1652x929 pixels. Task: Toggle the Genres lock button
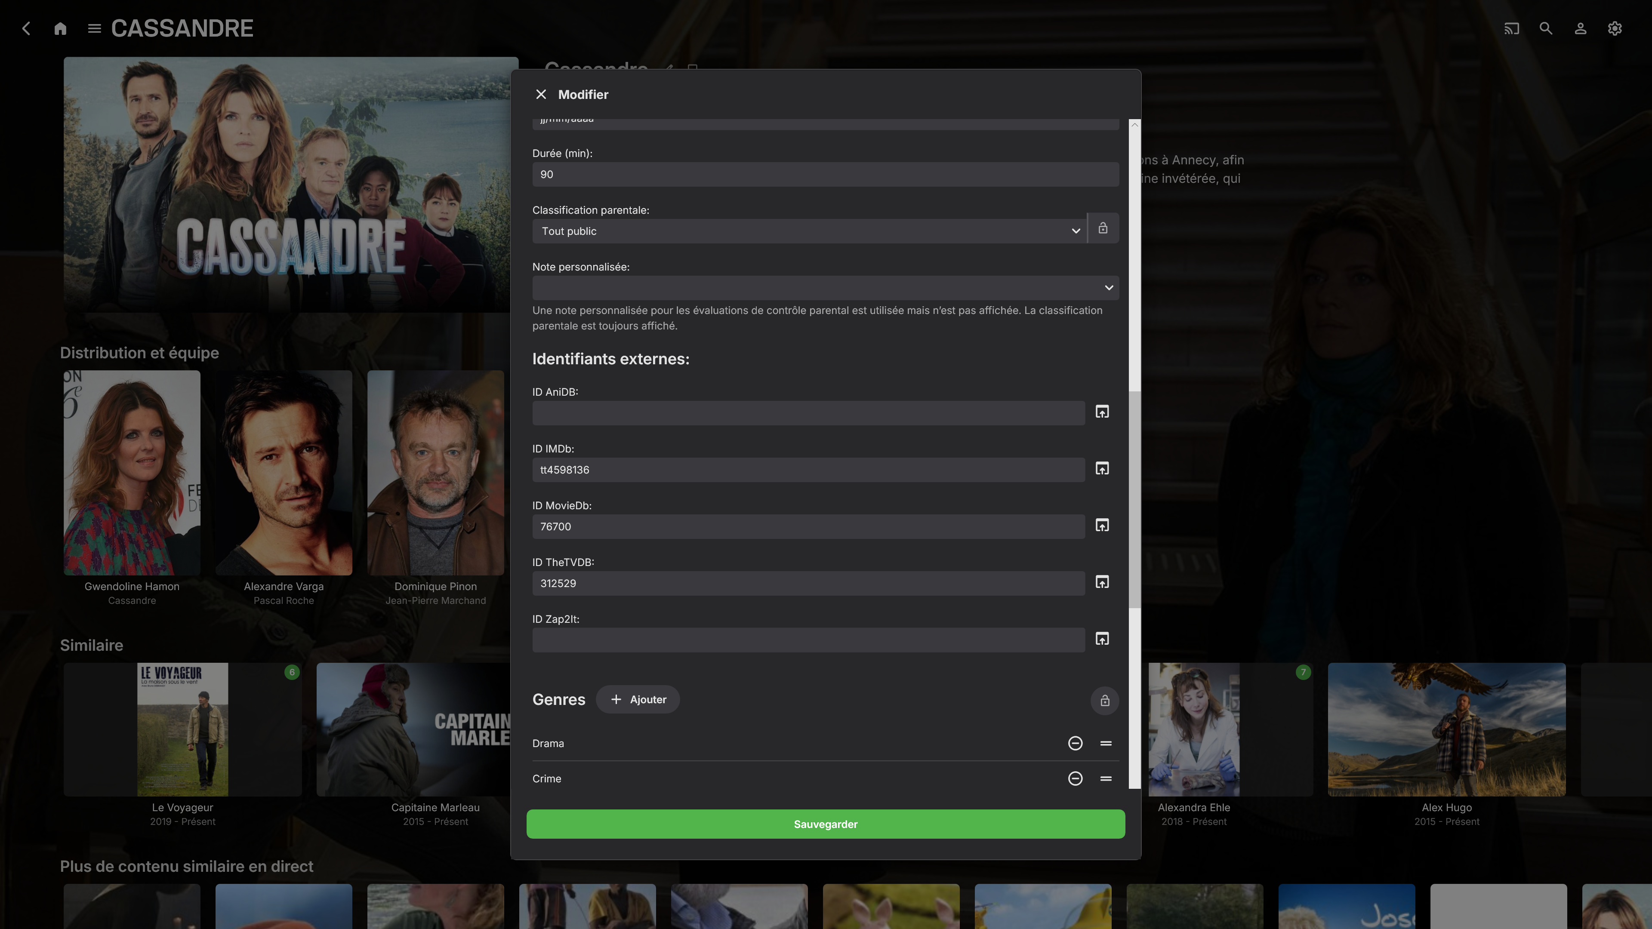pyautogui.click(x=1104, y=700)
